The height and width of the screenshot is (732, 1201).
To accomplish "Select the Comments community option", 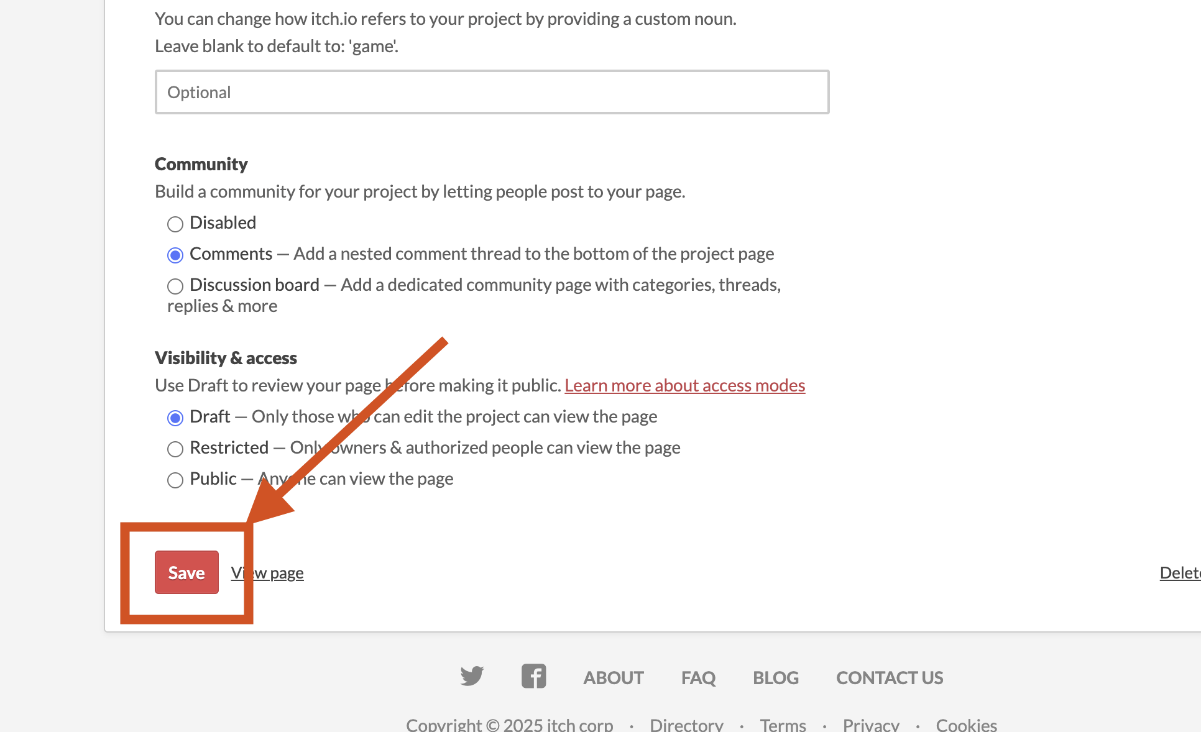I will point(175,255).
